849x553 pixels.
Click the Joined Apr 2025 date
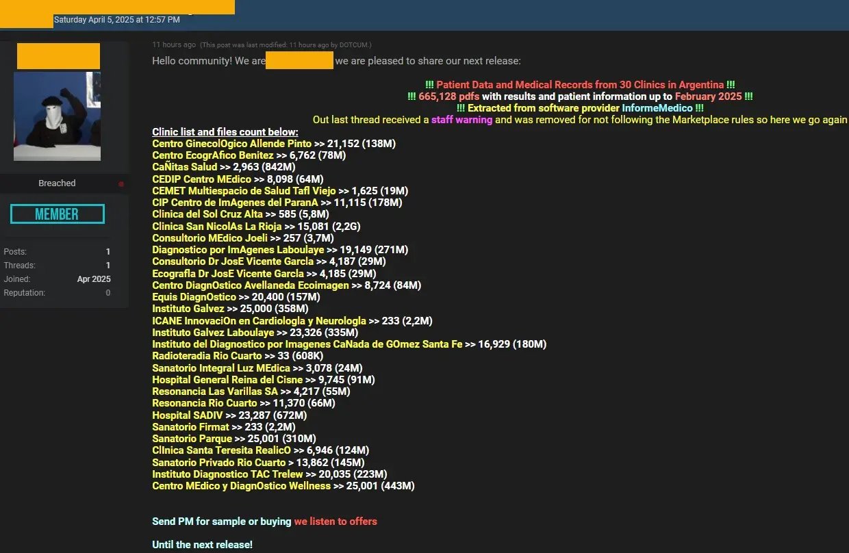[94, 279]
